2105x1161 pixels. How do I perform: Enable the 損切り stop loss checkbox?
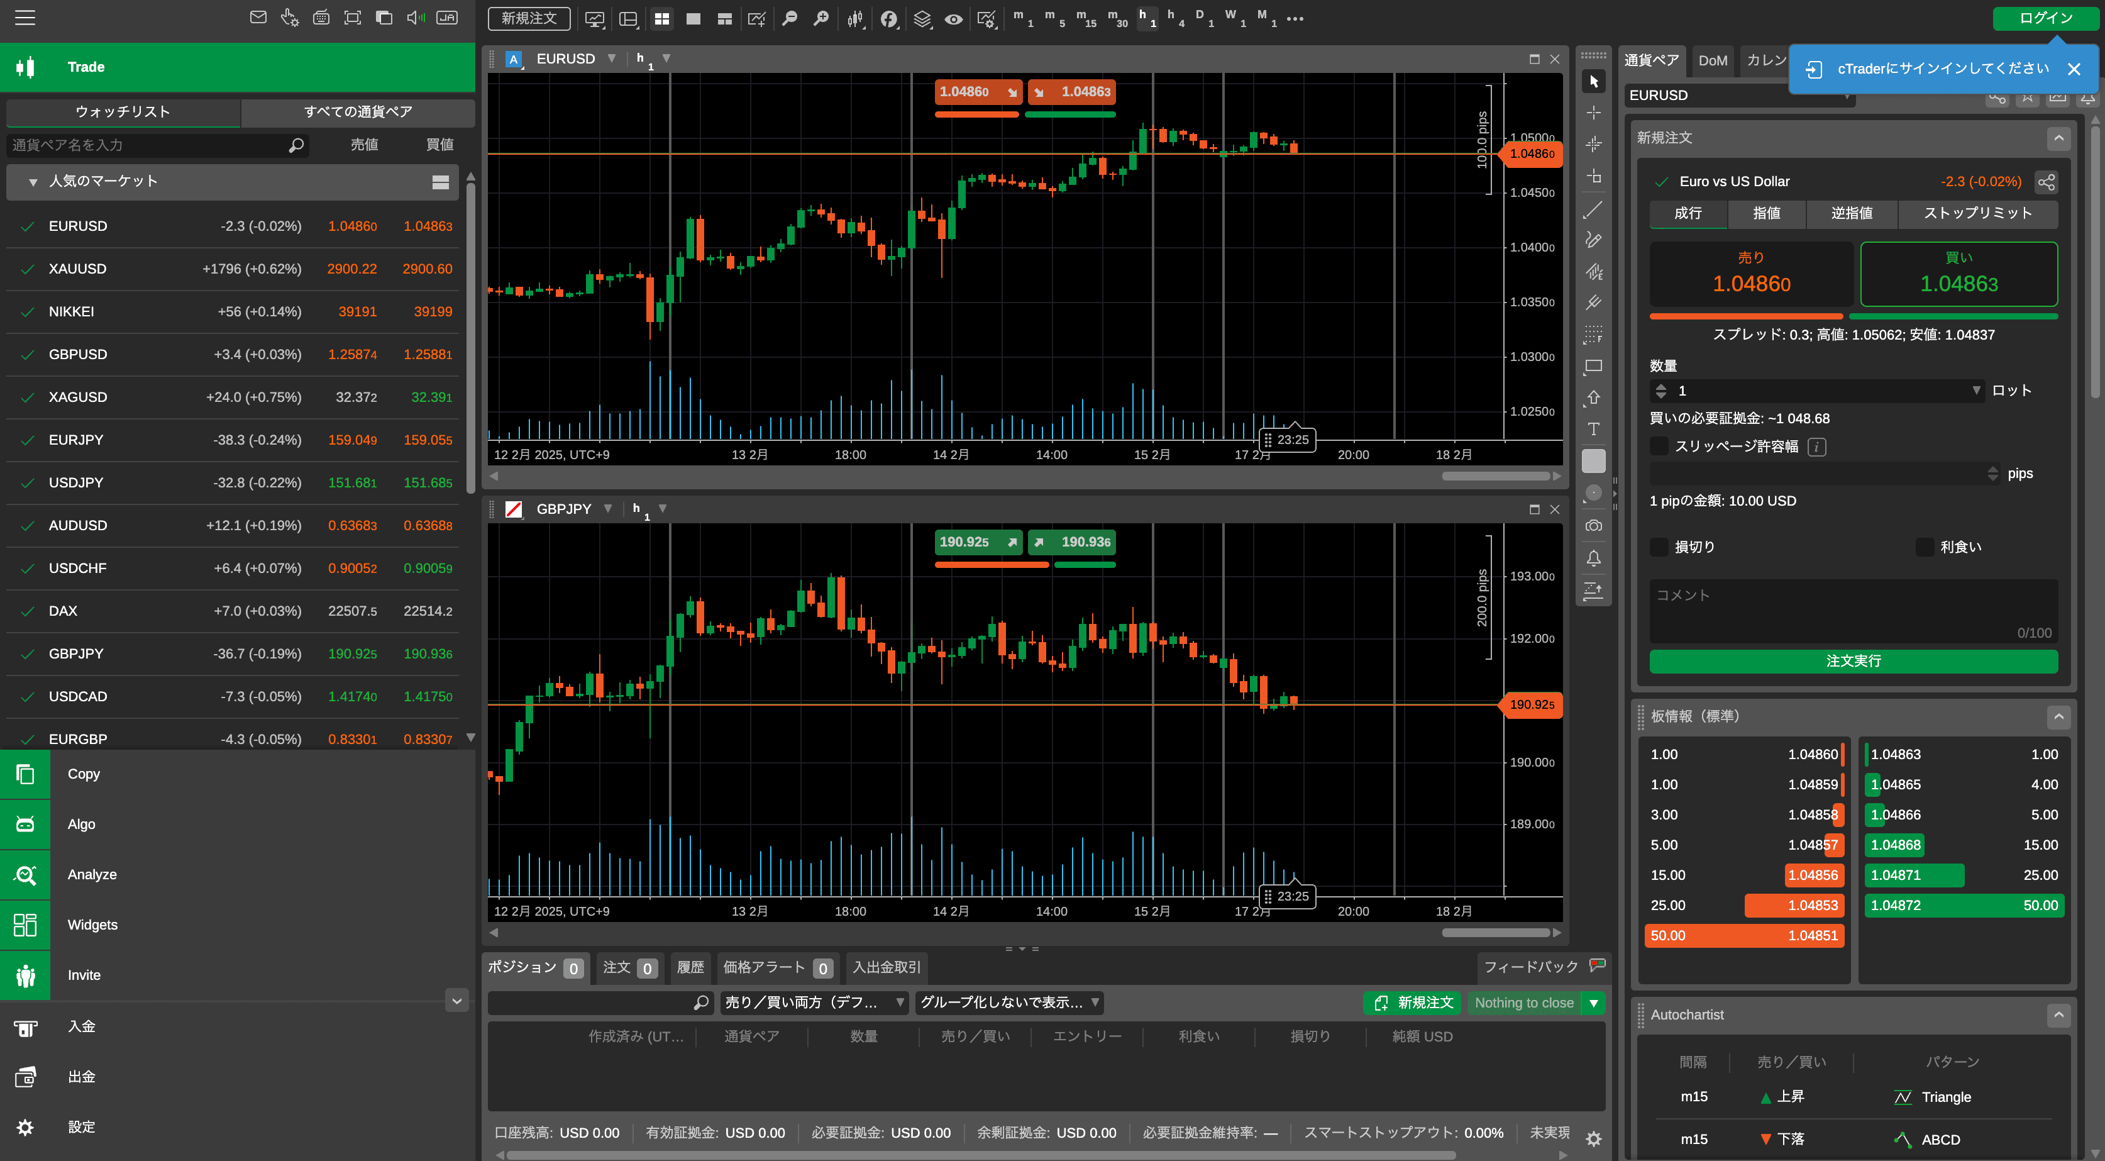1659,547
